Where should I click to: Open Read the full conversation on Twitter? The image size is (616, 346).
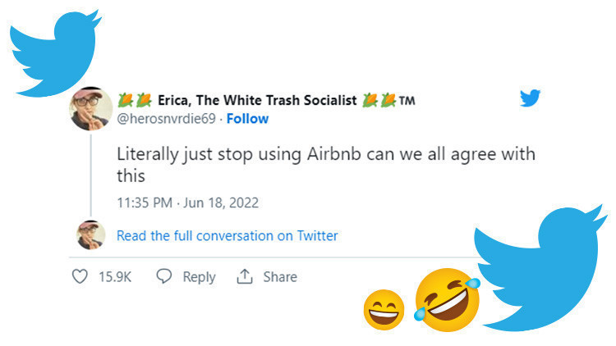pos(227,235)
